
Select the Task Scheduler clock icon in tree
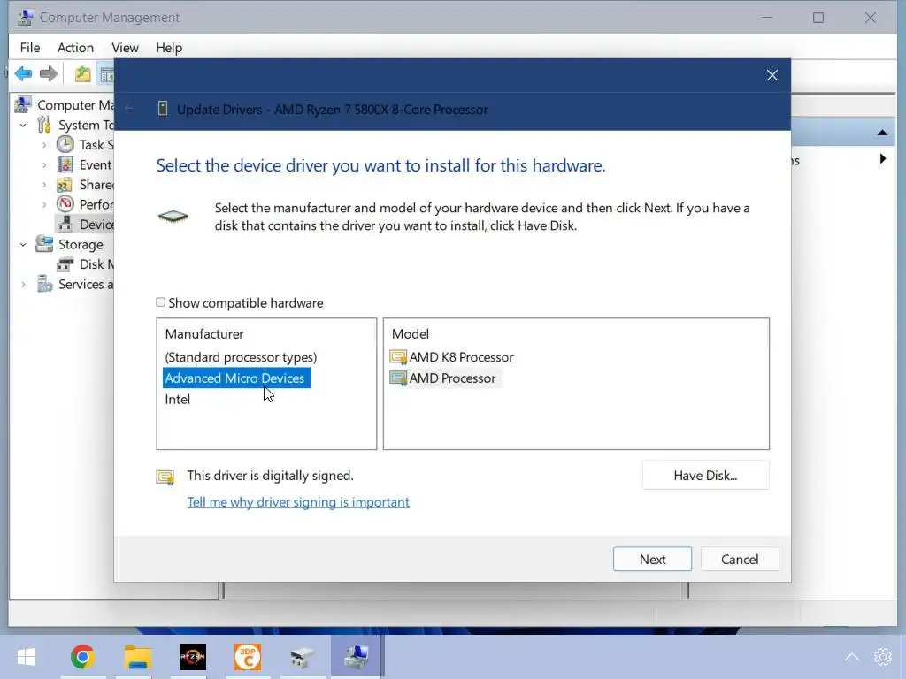tap(65, 144)
